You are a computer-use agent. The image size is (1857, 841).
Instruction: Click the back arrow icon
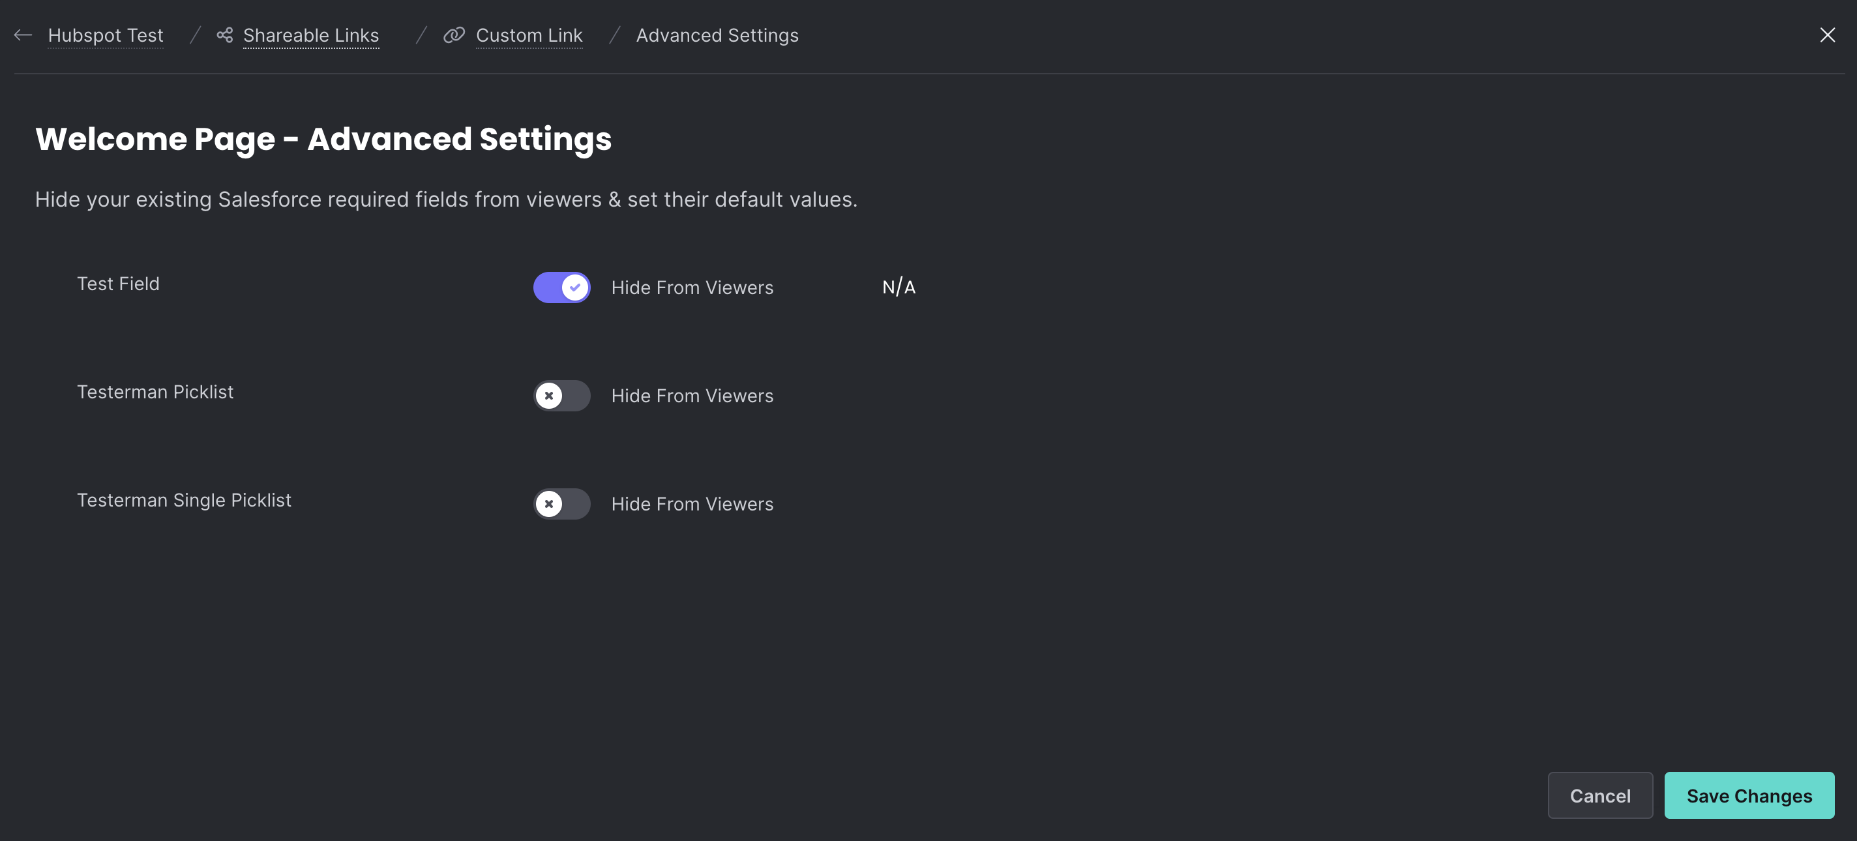23,35
